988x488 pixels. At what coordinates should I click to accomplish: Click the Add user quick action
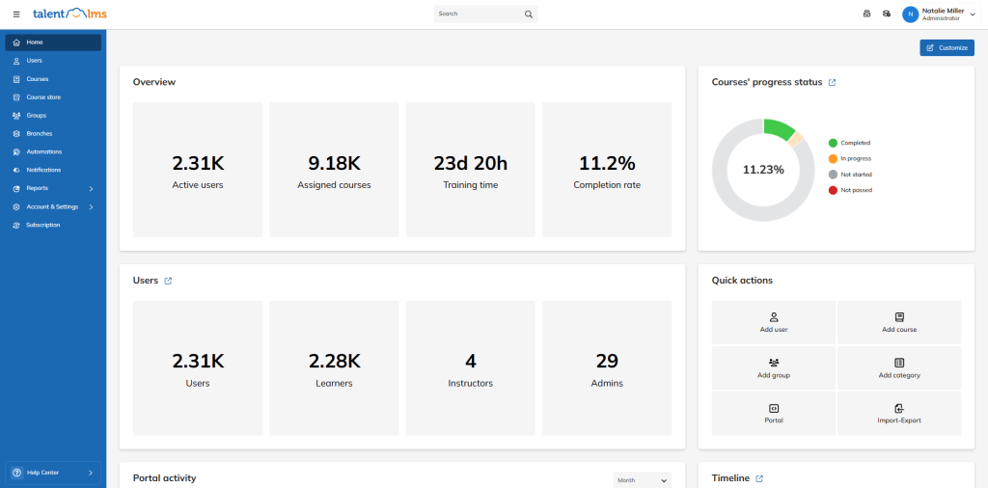774,322
